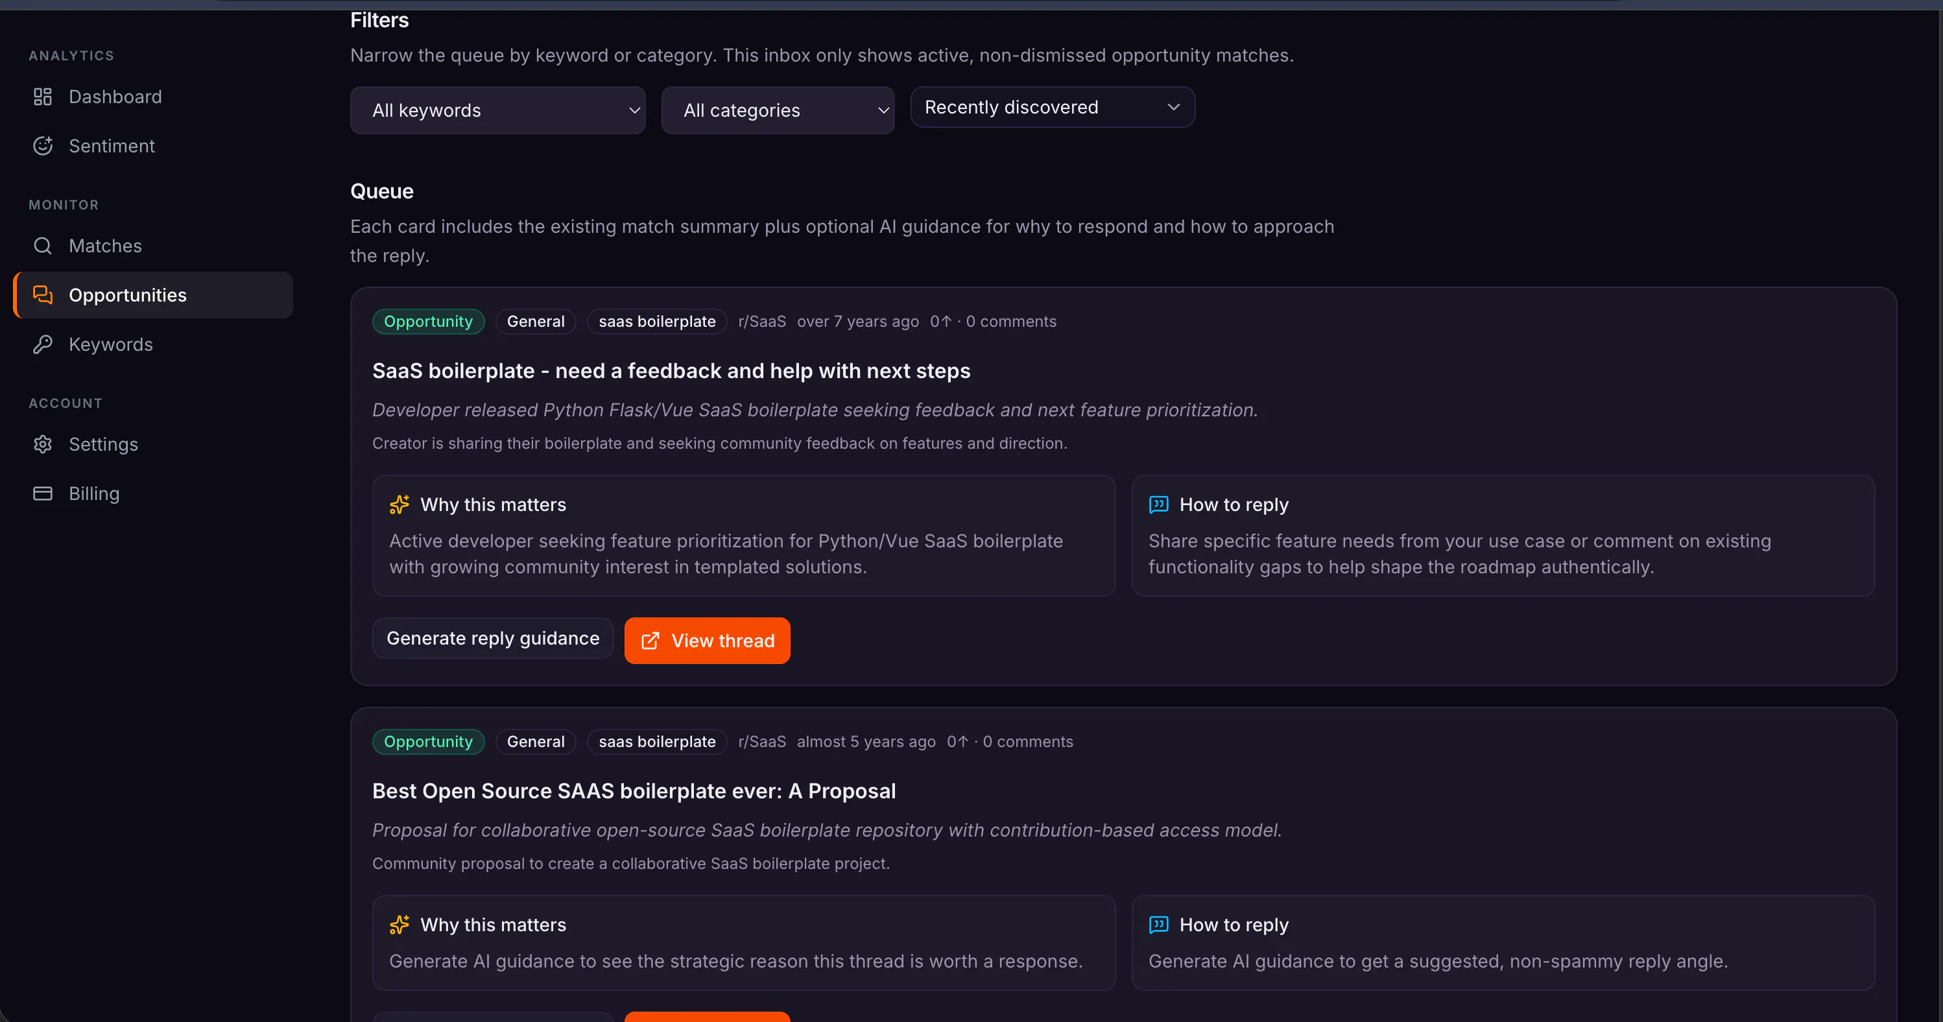This screenshot has height=1022, width=1943.
Task: Open the All keywords dropdown
Action: tap(498, 110)
